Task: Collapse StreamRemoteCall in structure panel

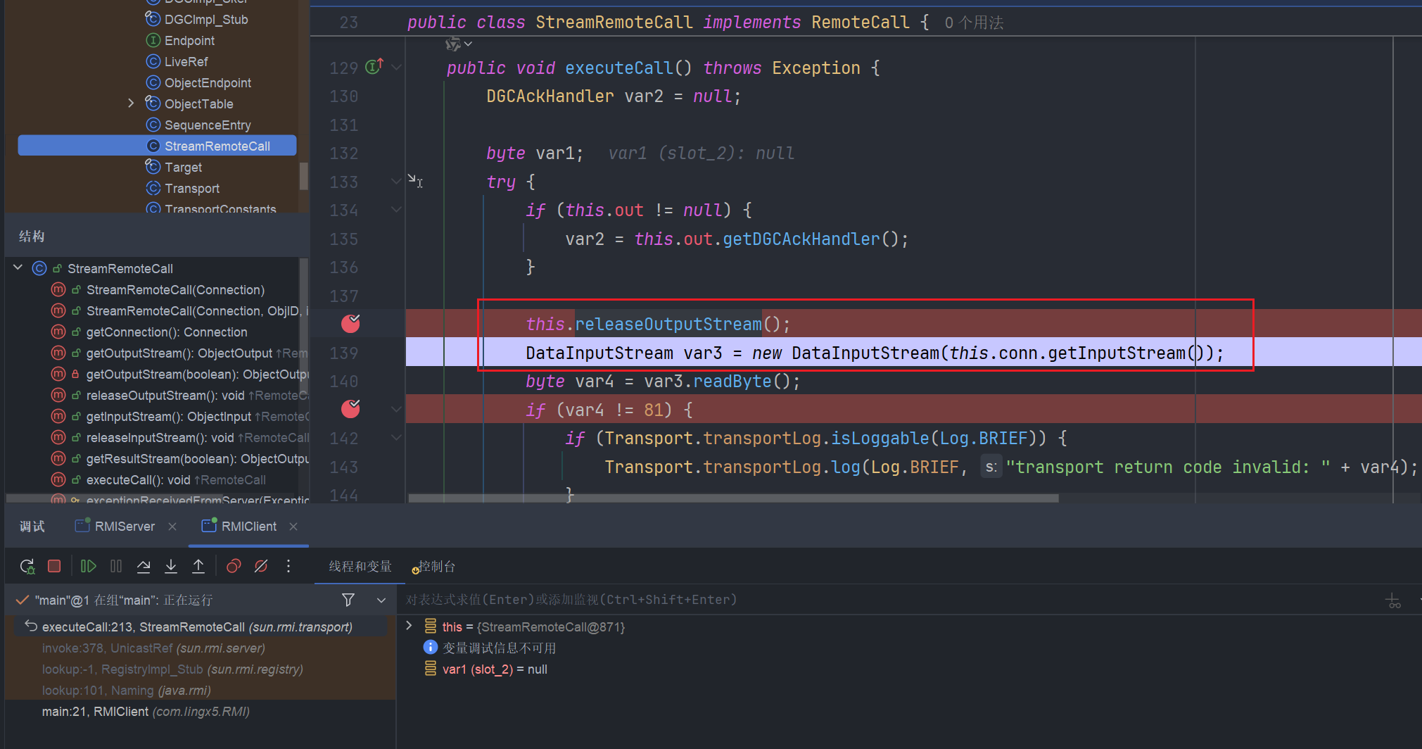Action: (x=18, y=268)
